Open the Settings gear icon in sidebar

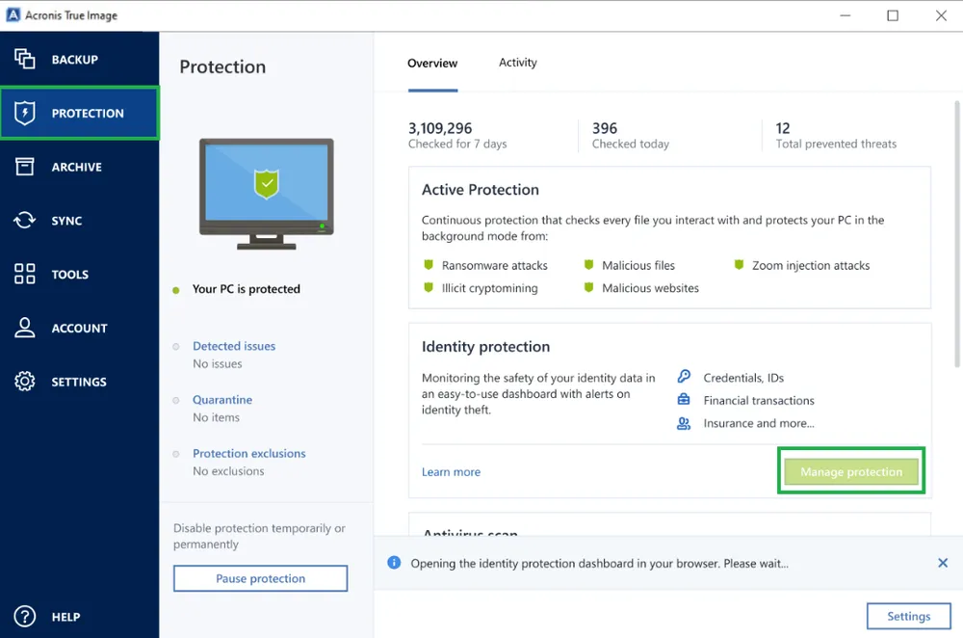[x=24, y=382]
